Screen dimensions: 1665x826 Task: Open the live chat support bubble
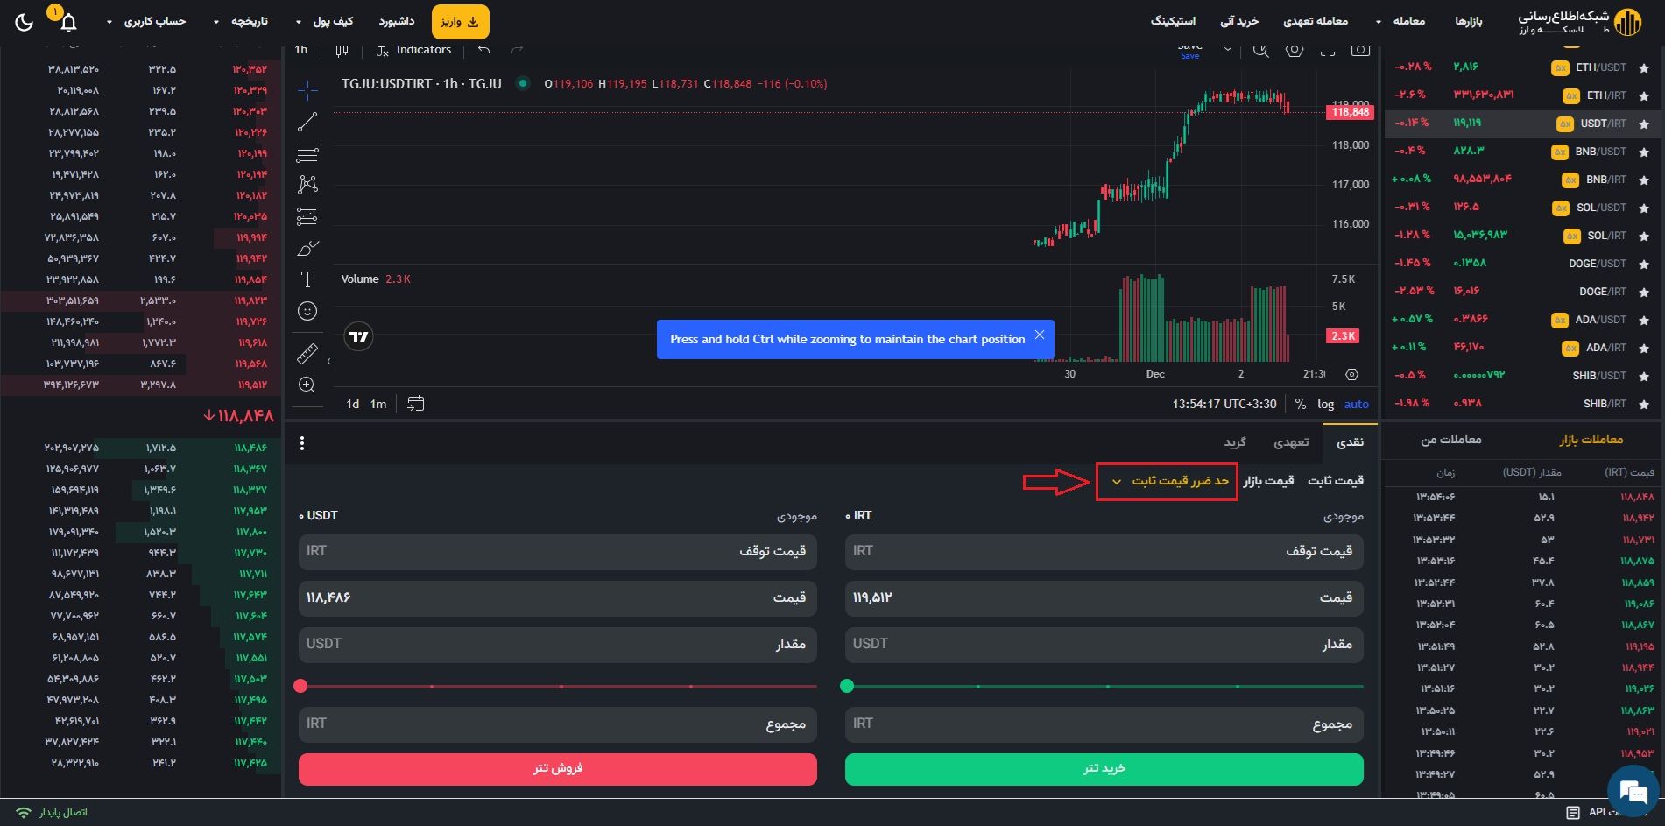pyautogui.click(x=1633, y=792)
